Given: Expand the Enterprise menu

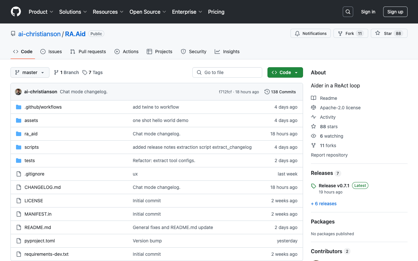Looking at the screenshot, I should pyautogui.click(x=187, y=12).
